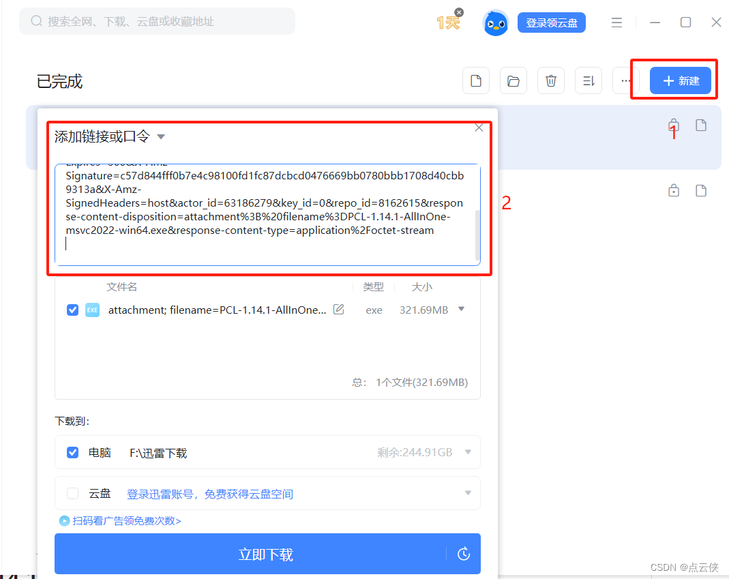Expand the 云盘 row dropdown arrow
729x579 pixels.
tap(468, 493)
